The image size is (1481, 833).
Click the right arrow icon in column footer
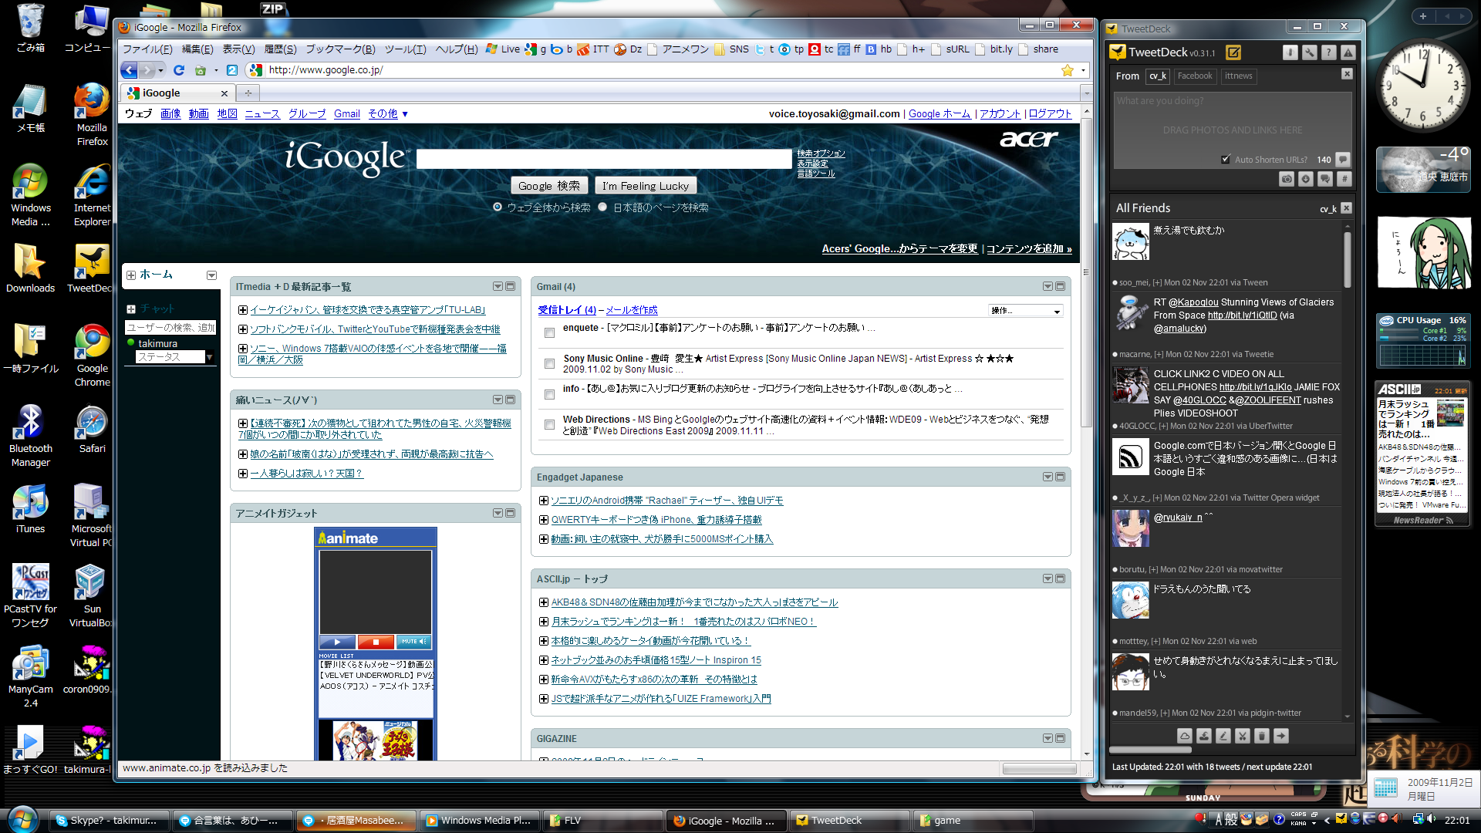(x=1281, y=736)
